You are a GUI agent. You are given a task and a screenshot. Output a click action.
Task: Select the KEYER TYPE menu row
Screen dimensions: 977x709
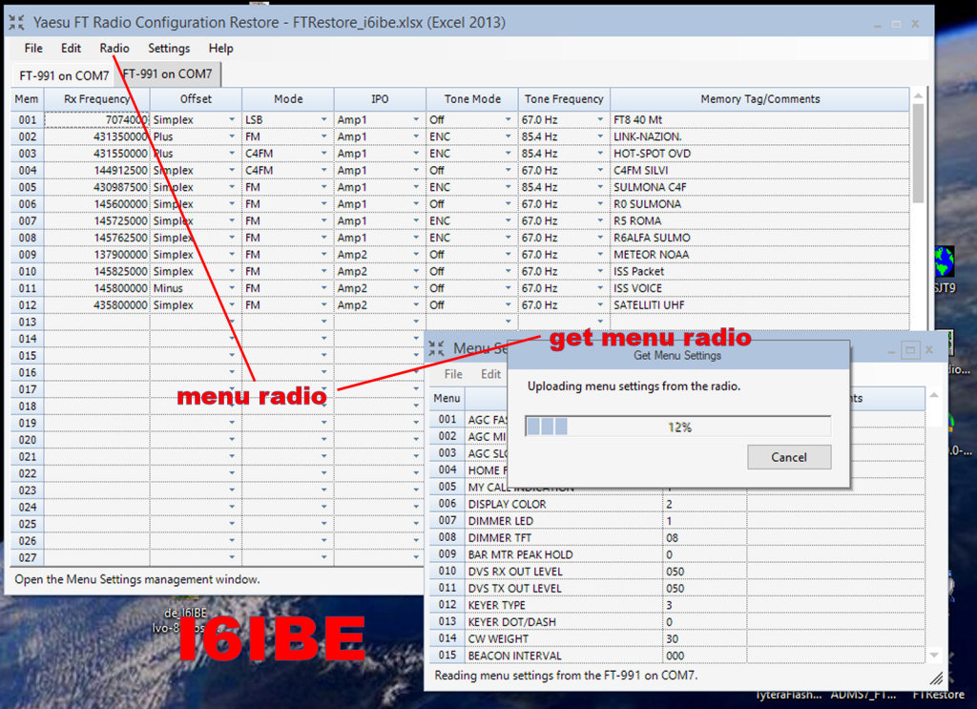point(676,604)
